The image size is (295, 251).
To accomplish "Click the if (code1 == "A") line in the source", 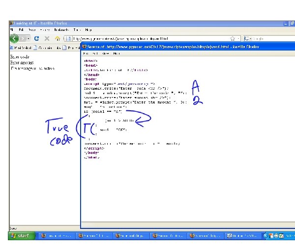I will coord(103,111).
